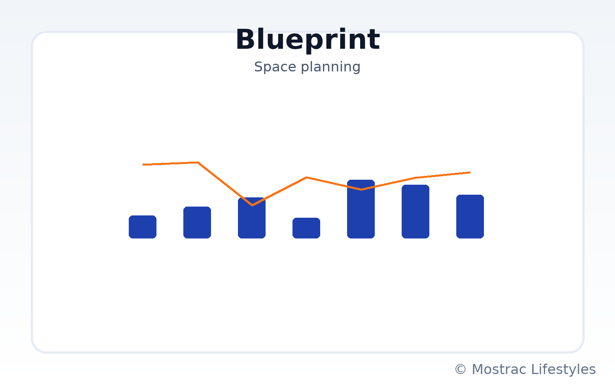Screen dimensions: 615x384
Task: Click the word Lifestyles in the footer
Action: pyautogui.click(x=563, y=369)
